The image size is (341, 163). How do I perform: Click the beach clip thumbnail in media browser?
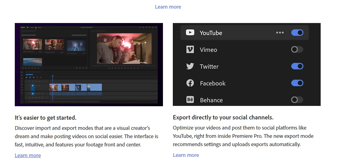click(x=32, y=62)
